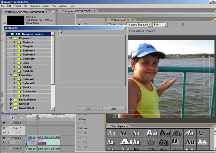Expand the Entertainment templates folder
Viewport: 216px width, 153px height.
click(x=11, y=100)
